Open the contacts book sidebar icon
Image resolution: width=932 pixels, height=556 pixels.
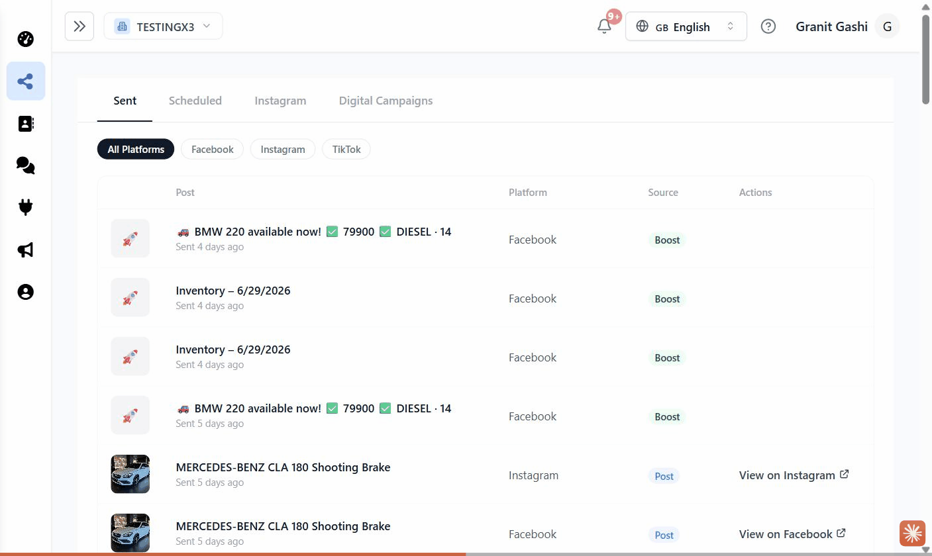[x=25, y=124]
